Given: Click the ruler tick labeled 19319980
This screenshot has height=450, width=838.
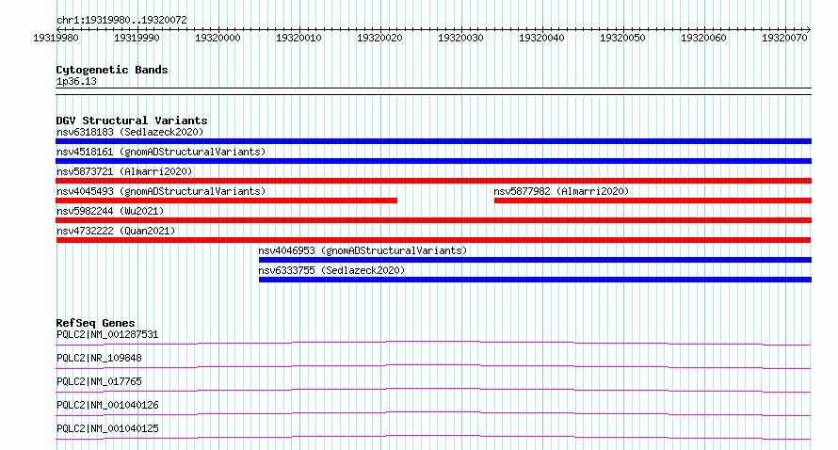Looking at the screenshot, I should (x=56, y=38).
